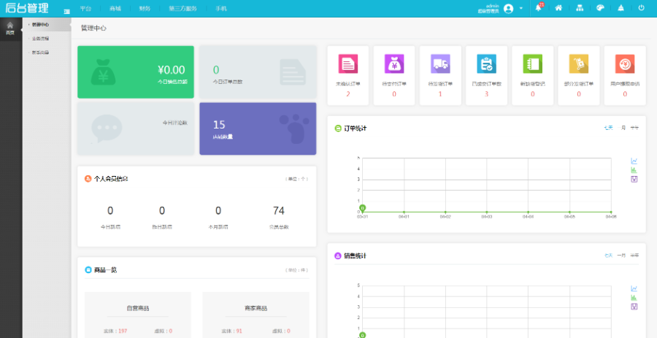Click the color palette theme icon

[x=600, y=8]
